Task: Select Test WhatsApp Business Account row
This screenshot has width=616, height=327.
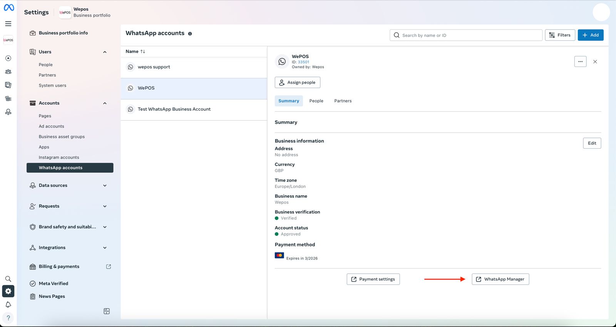Action: click(194, 110)
